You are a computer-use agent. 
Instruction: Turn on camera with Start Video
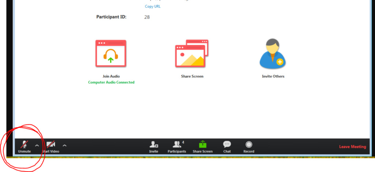point(51,146)
